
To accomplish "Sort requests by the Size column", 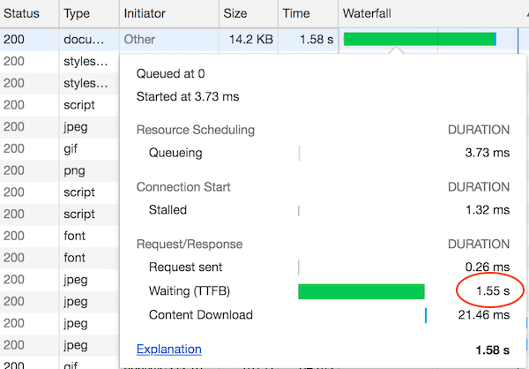I will click(x=235, y=14).
